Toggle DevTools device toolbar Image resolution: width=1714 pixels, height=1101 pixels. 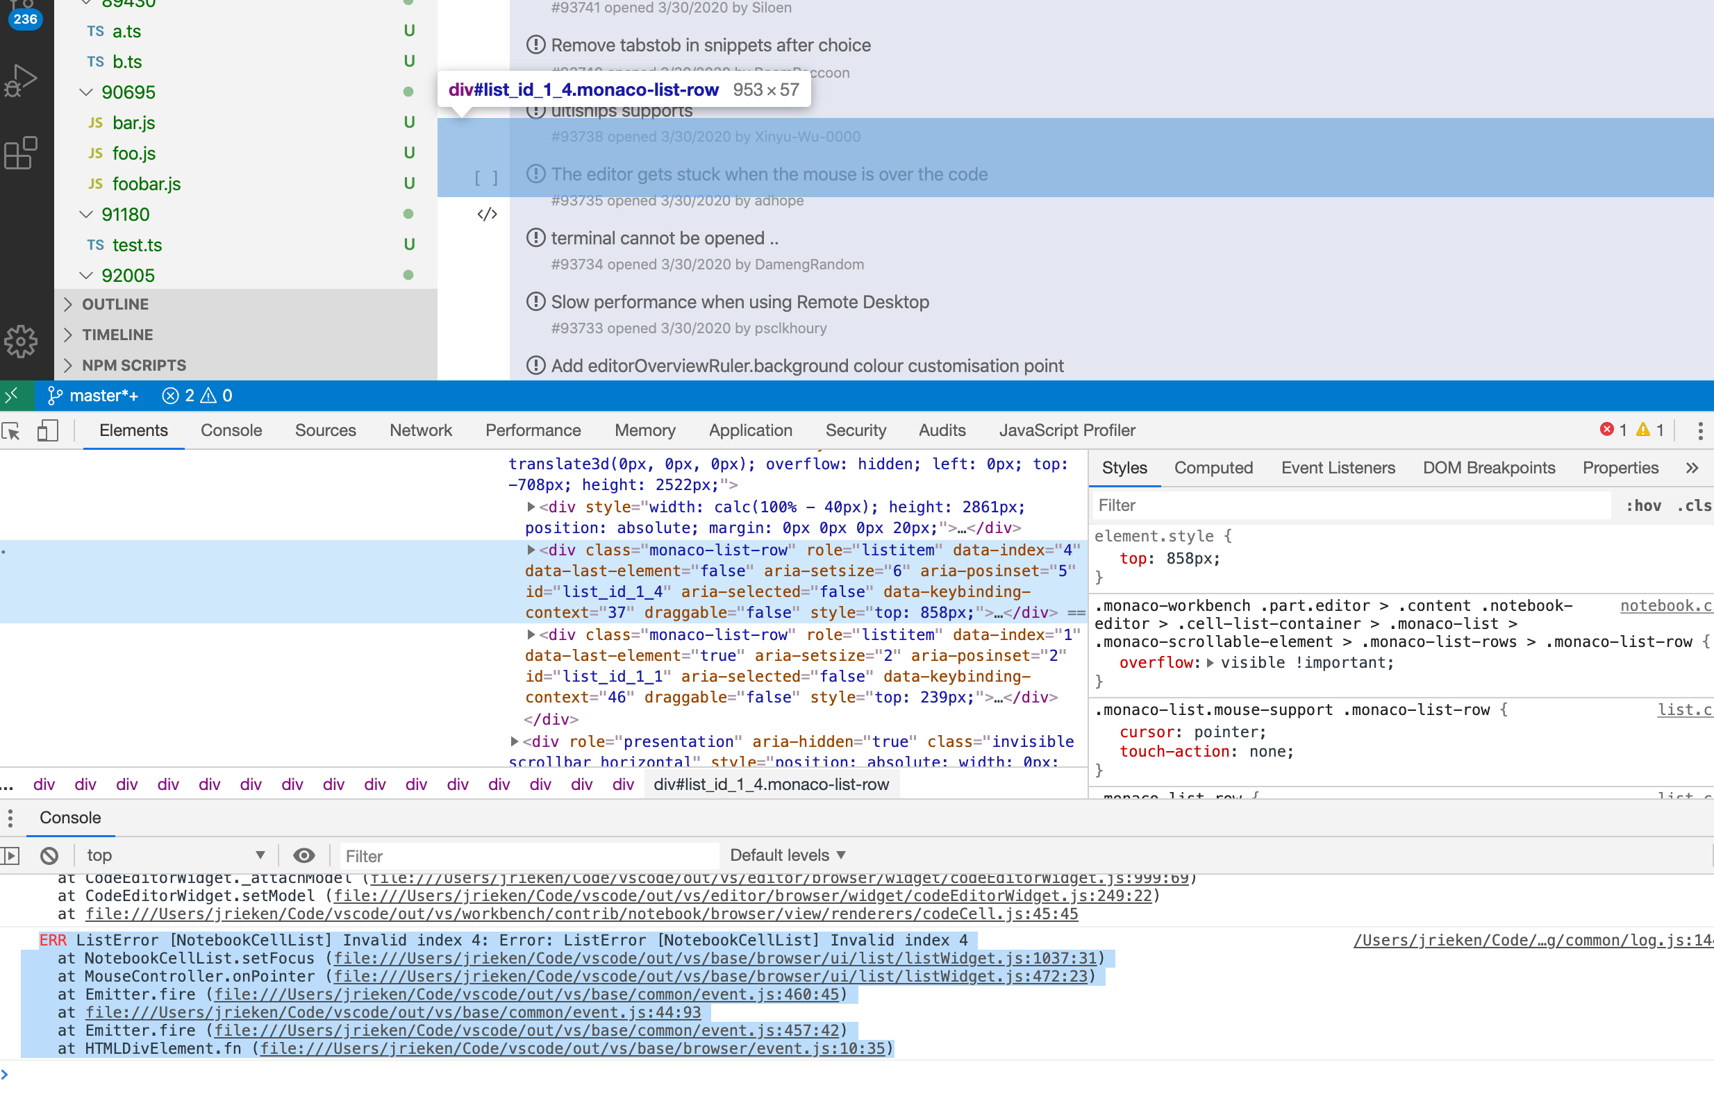coord(47,430)
